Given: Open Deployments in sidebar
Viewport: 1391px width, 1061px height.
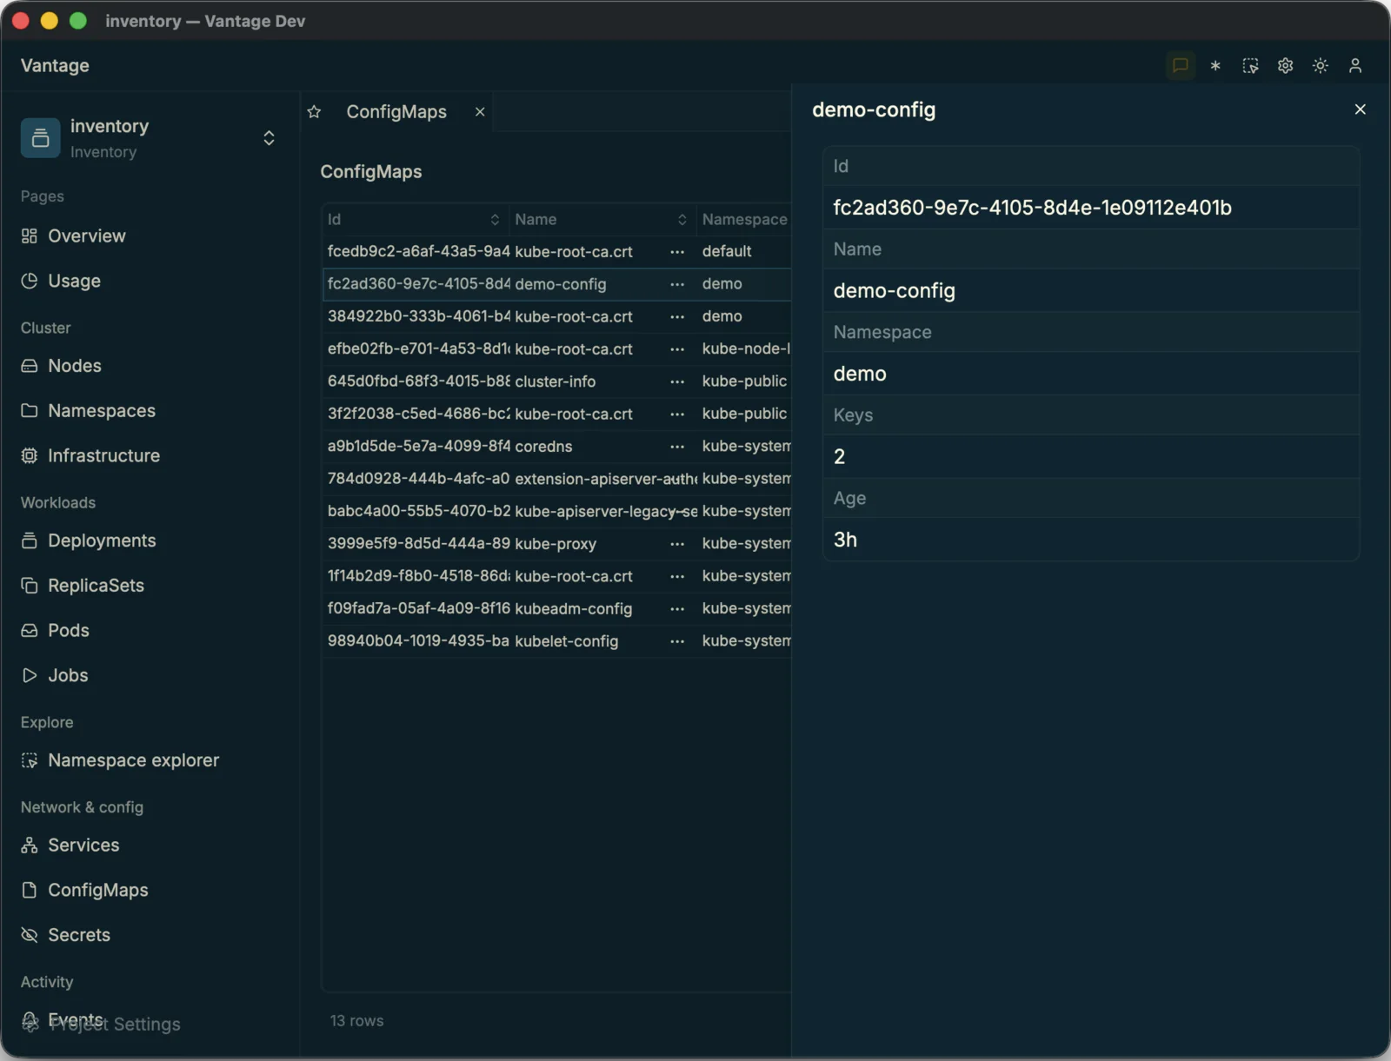Looking at the screenshot, I should coord(102,540).
